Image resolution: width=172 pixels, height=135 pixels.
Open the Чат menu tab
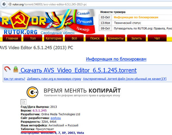click(x=157, y=38)
